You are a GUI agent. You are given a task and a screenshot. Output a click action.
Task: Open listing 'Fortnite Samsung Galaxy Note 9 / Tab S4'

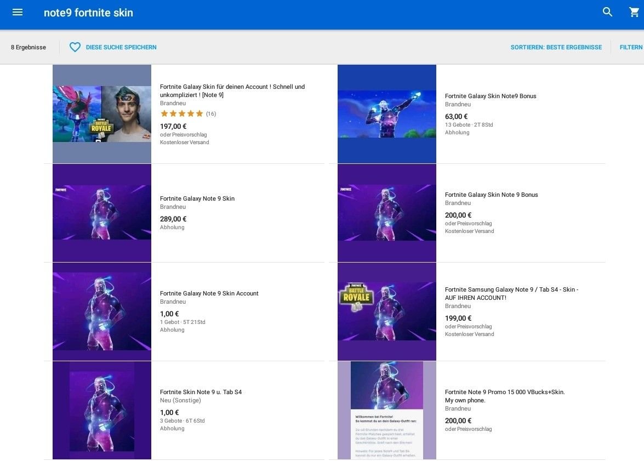tap(511, 294)
